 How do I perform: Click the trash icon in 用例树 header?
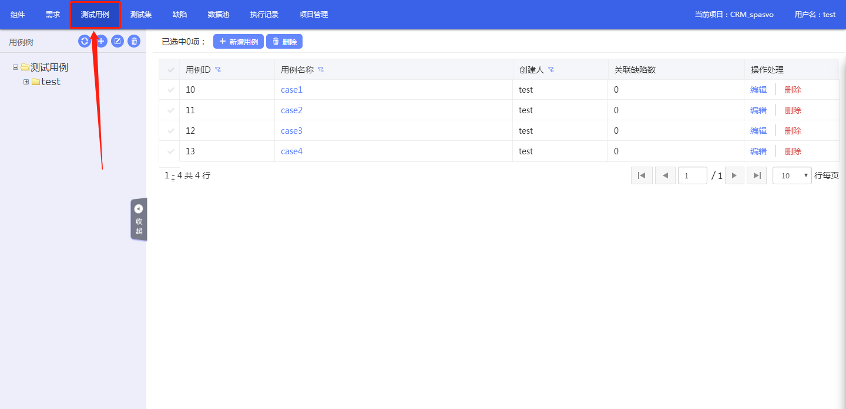click(134, 41)
